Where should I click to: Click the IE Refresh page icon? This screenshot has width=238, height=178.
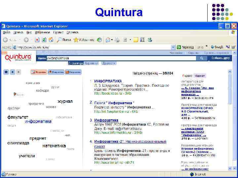pyautogui.click(x=44, y=40)
